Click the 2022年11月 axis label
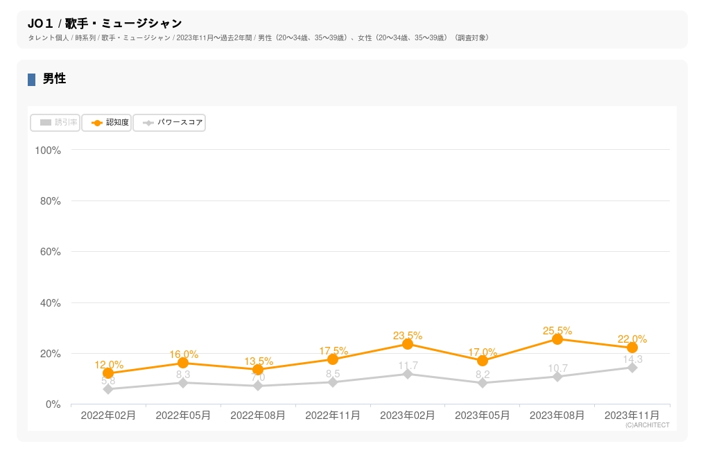Screen dimensions: 710x453 pyautogui.click(x=333, y=416)
